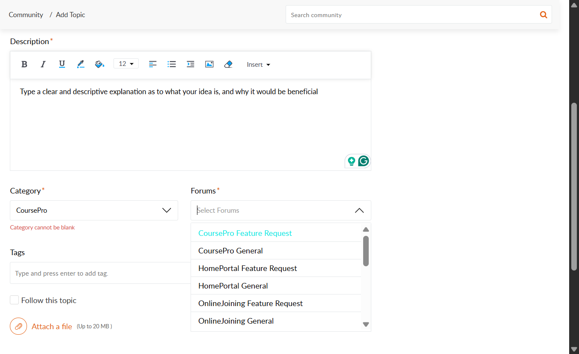Select CoursePro Feature Request forum
This screenshot has height=354, width=579.
tap(276, 233)
